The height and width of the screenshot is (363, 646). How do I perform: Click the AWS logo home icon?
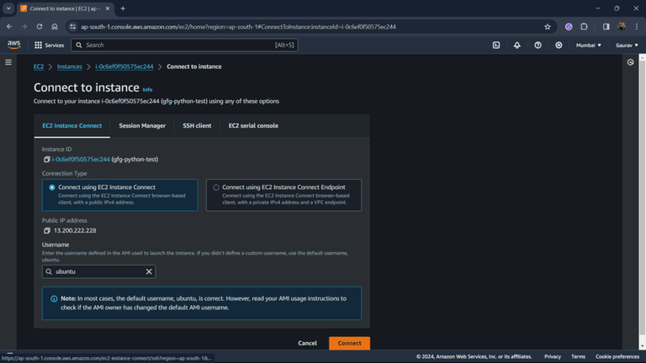pos(13,45)
